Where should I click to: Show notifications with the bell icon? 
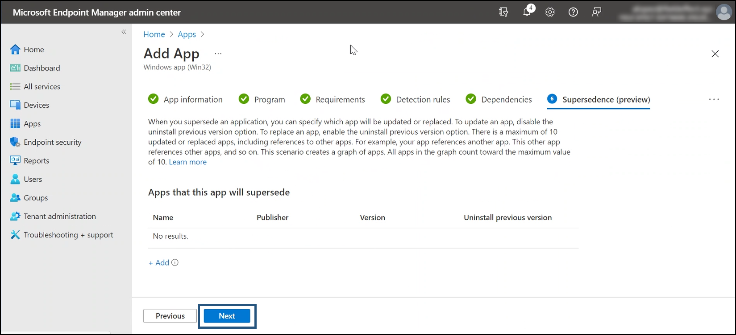527,12
